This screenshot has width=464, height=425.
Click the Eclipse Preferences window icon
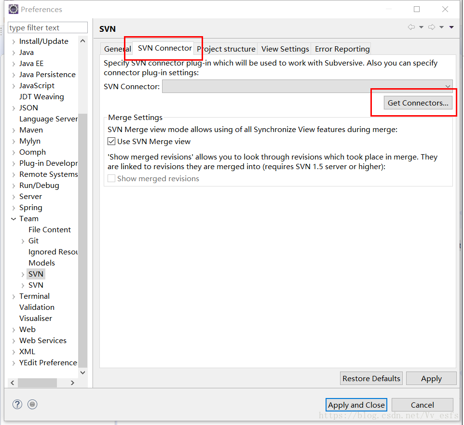[x=14, y=9]
